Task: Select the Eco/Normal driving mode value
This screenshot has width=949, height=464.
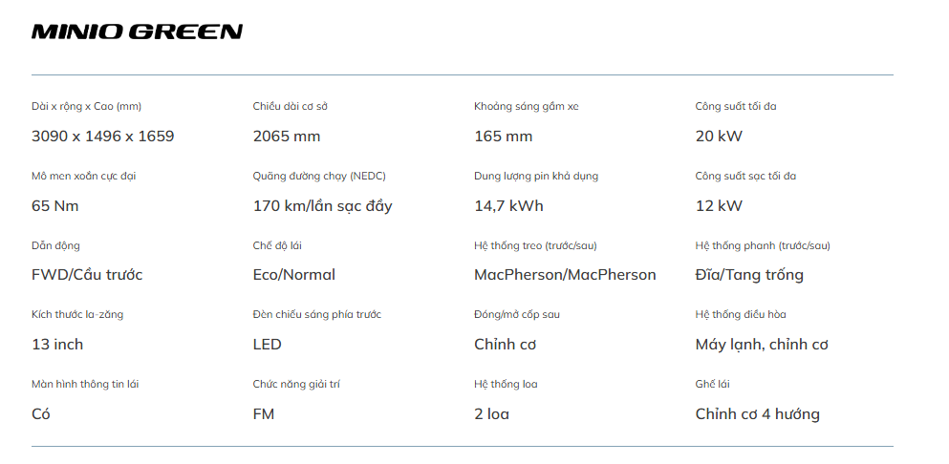Action: tap(294, 275)
